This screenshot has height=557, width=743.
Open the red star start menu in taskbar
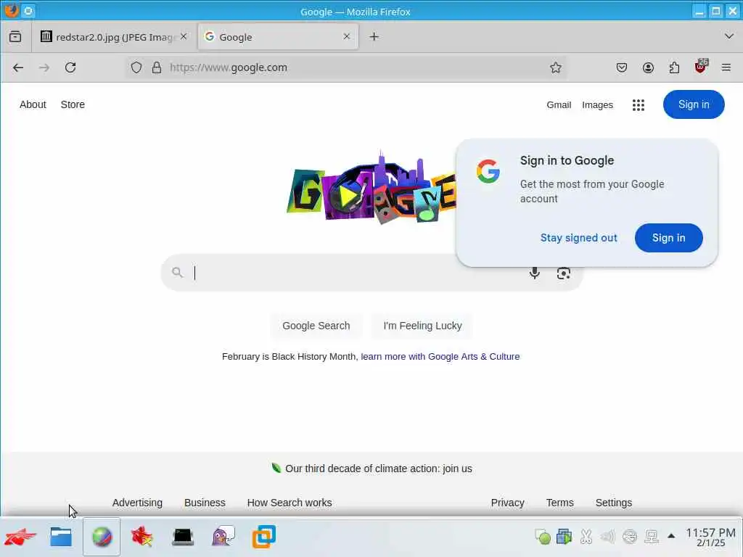click(20, 537)
